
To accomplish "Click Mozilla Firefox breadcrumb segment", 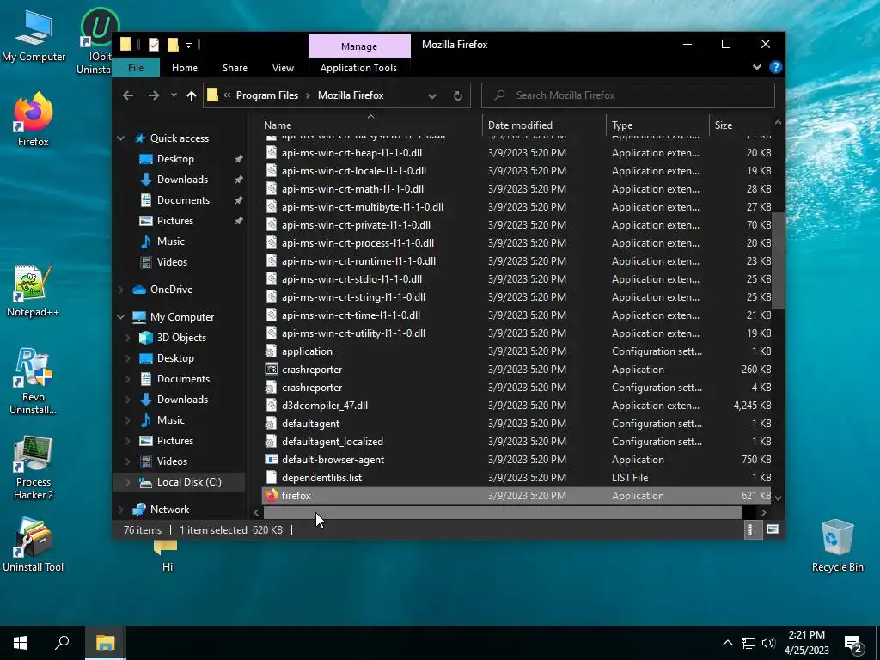I will coord(351,95).
